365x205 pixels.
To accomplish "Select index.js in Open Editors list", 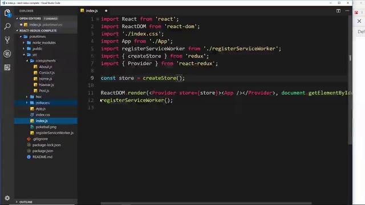I will tap(46, 24).
